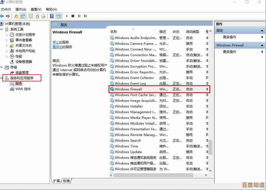The height and width of the screenshot is (190, 266).
Task: Open the 查看(V) menu
Action: pos(36,9)
